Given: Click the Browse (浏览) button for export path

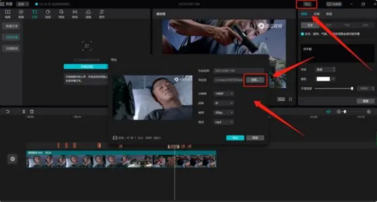Looking at the screenshot, I should [255, 80].
